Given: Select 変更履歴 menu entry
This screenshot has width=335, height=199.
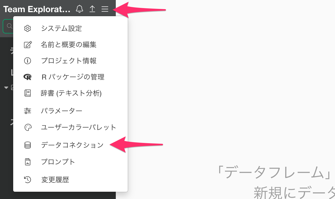Looking at the screenshot, I should [71, 180].
